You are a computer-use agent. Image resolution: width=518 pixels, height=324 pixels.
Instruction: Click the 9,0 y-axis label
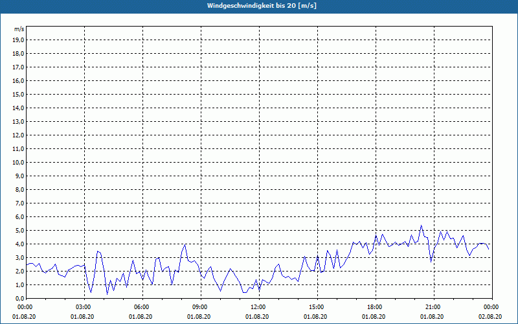(x=20, y=176)
